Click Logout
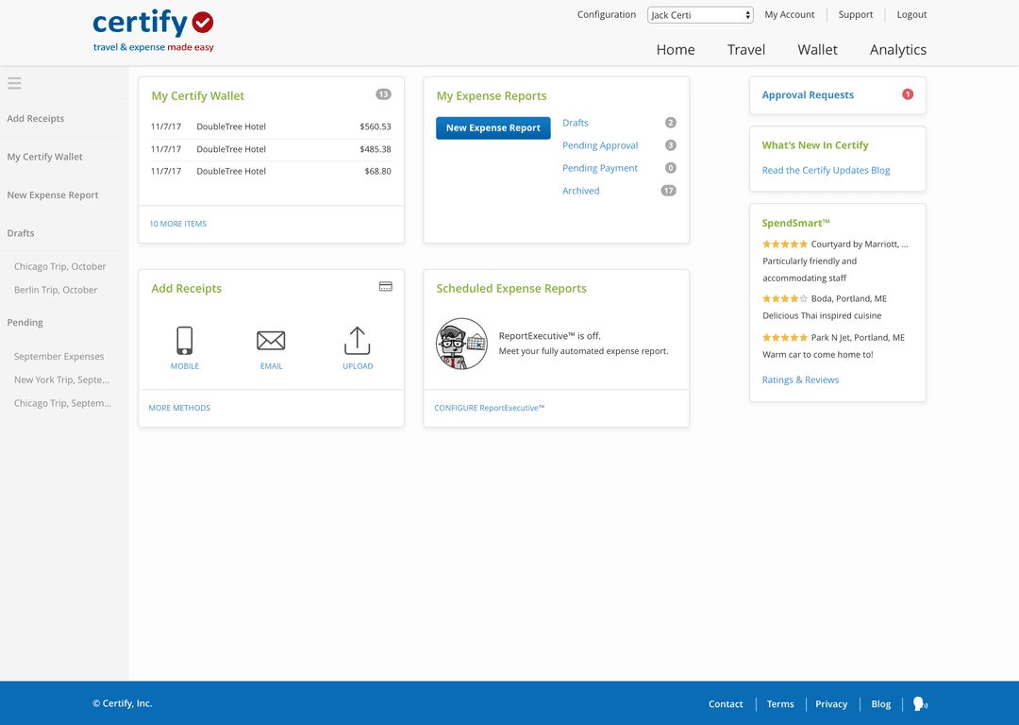1019x725 pixels. click(x=911, y=15)
